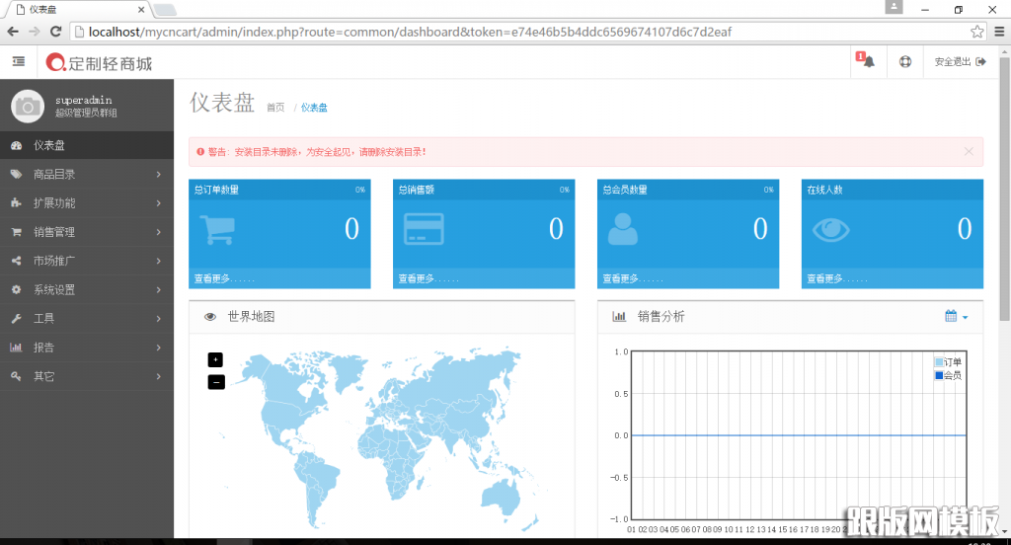Click 查看更多 under 总订单数量
1011x545 pixels.
click(224, 278)
